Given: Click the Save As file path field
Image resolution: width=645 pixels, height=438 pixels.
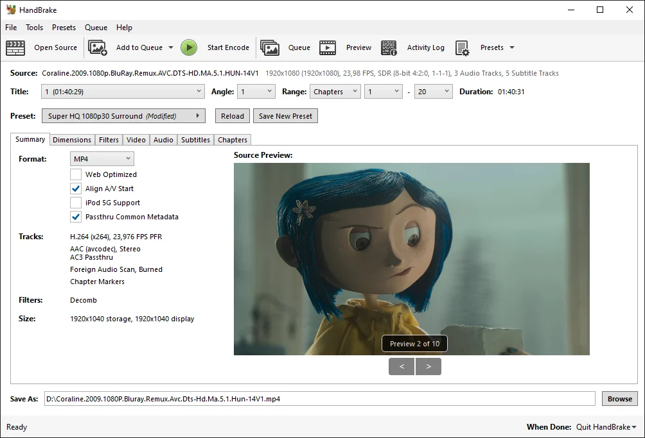Looking at the screenshot, I should [x=320, y=399].
